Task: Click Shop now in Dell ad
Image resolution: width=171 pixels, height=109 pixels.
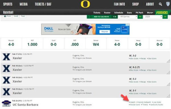Action: tap(105, 32)
